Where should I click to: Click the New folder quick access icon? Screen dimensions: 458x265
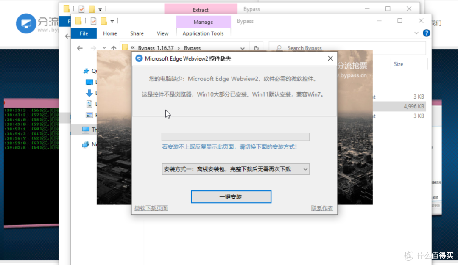104,21
